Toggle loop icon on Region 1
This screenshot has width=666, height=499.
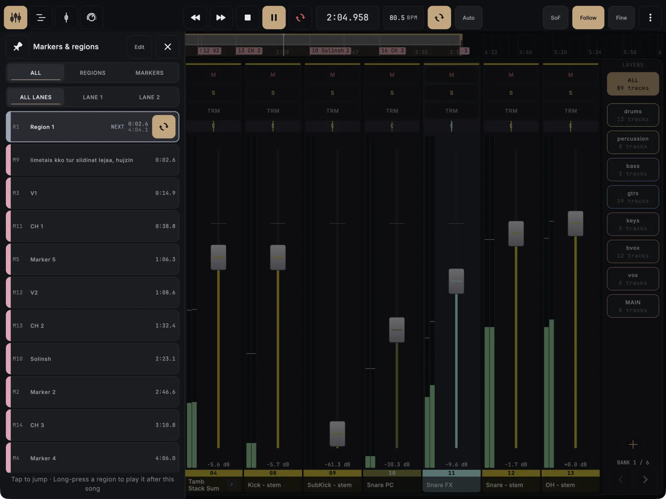(x=164, y=127)
